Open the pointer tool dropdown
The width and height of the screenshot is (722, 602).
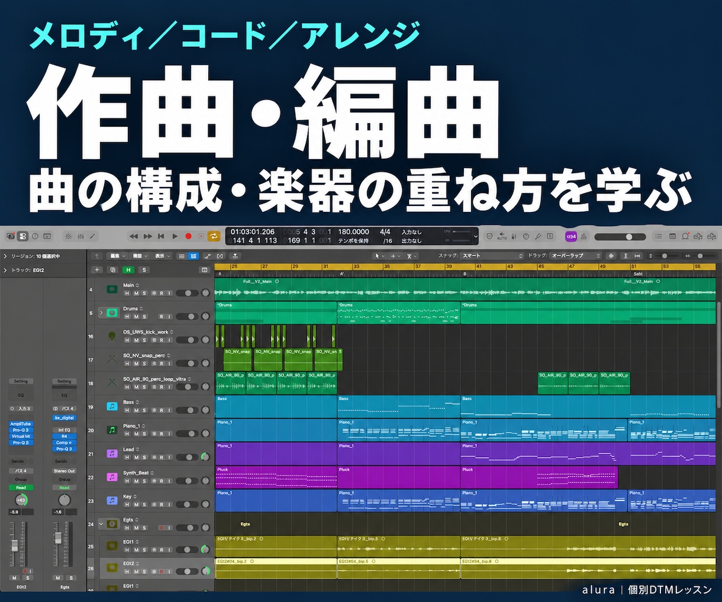pyautogui.click(x=379, y=256)
